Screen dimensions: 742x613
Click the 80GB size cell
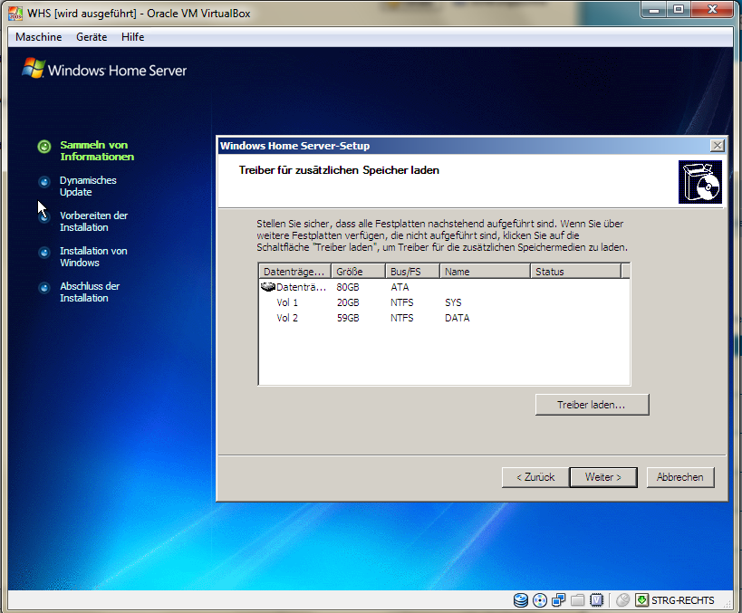pos(348,287)
